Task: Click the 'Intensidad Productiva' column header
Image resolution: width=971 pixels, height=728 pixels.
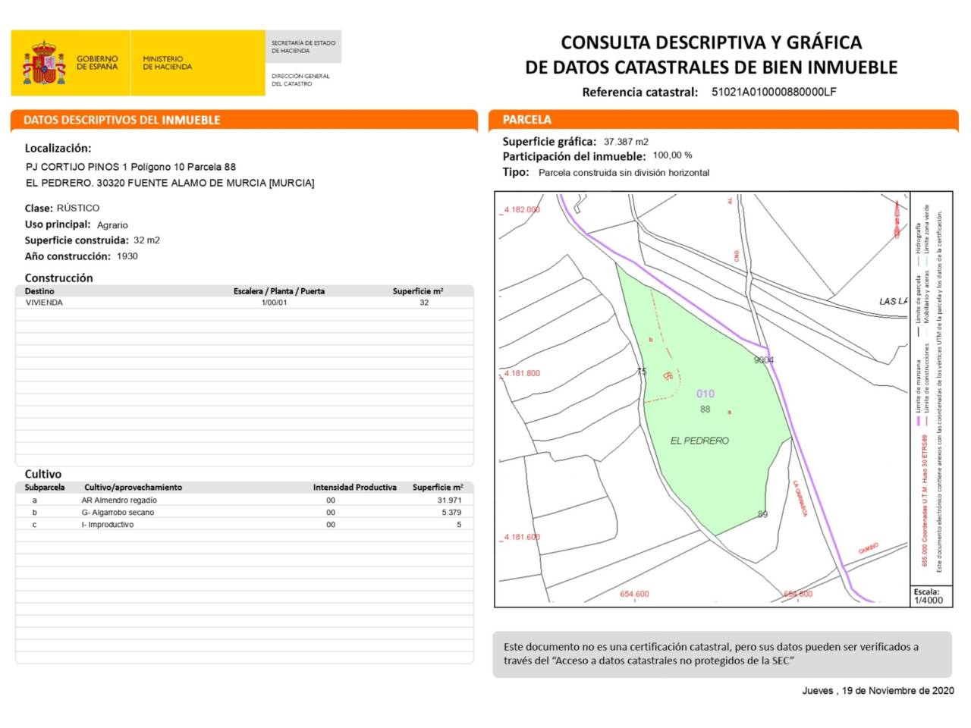Action: 355,488
